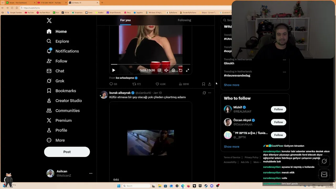The image size is (336, 189).
Task: Repost the post with 172 reposts
Action: pyautogui.click(x=136, y=84)
